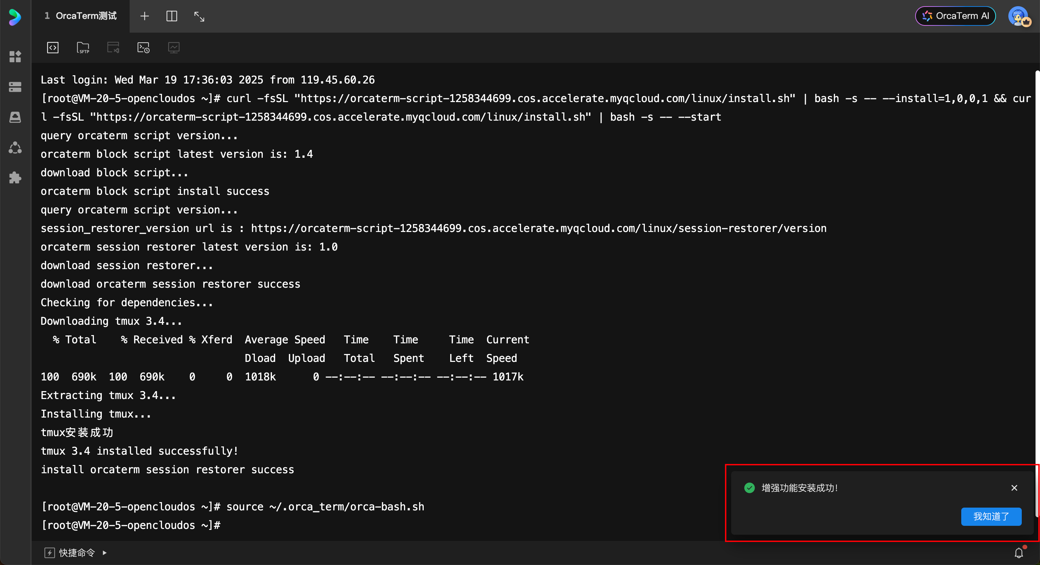Open the window share toolbar icon
Screen dimensions: 1040x565
[x=113, y=48]
